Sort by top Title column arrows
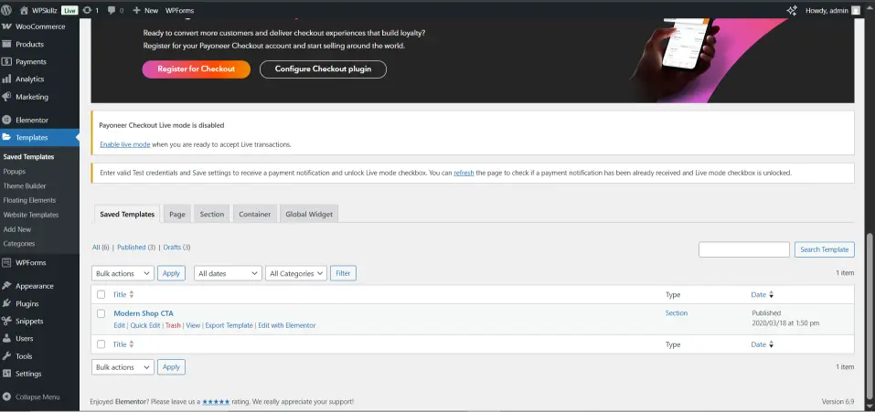Viewport: 875px width, 412px height. coord(132,294)
